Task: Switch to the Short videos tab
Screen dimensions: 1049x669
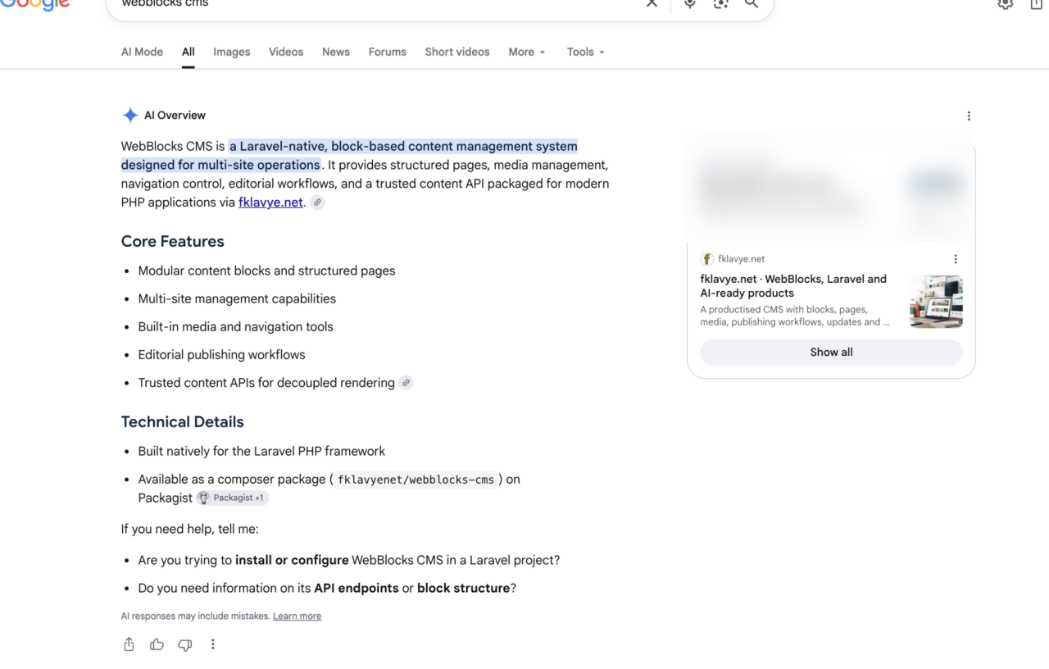Action: point(457,52)
